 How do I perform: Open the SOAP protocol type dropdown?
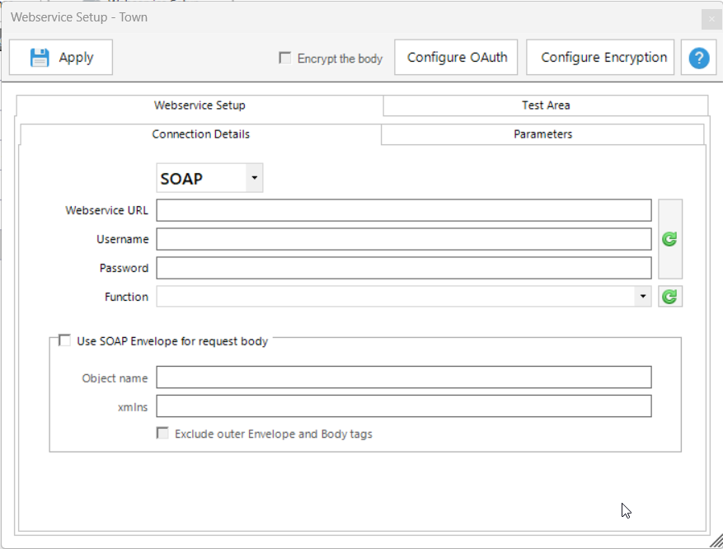pyautogui.click(x=254, y=178)
